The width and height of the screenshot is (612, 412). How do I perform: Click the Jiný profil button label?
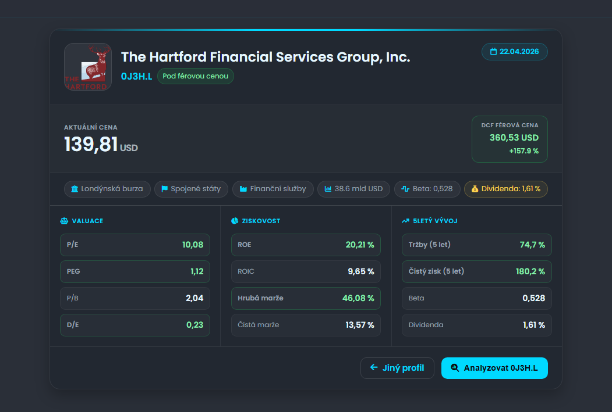click(x=403, y=368)
